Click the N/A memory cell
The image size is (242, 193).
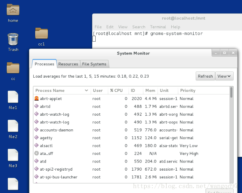(153, 153)
